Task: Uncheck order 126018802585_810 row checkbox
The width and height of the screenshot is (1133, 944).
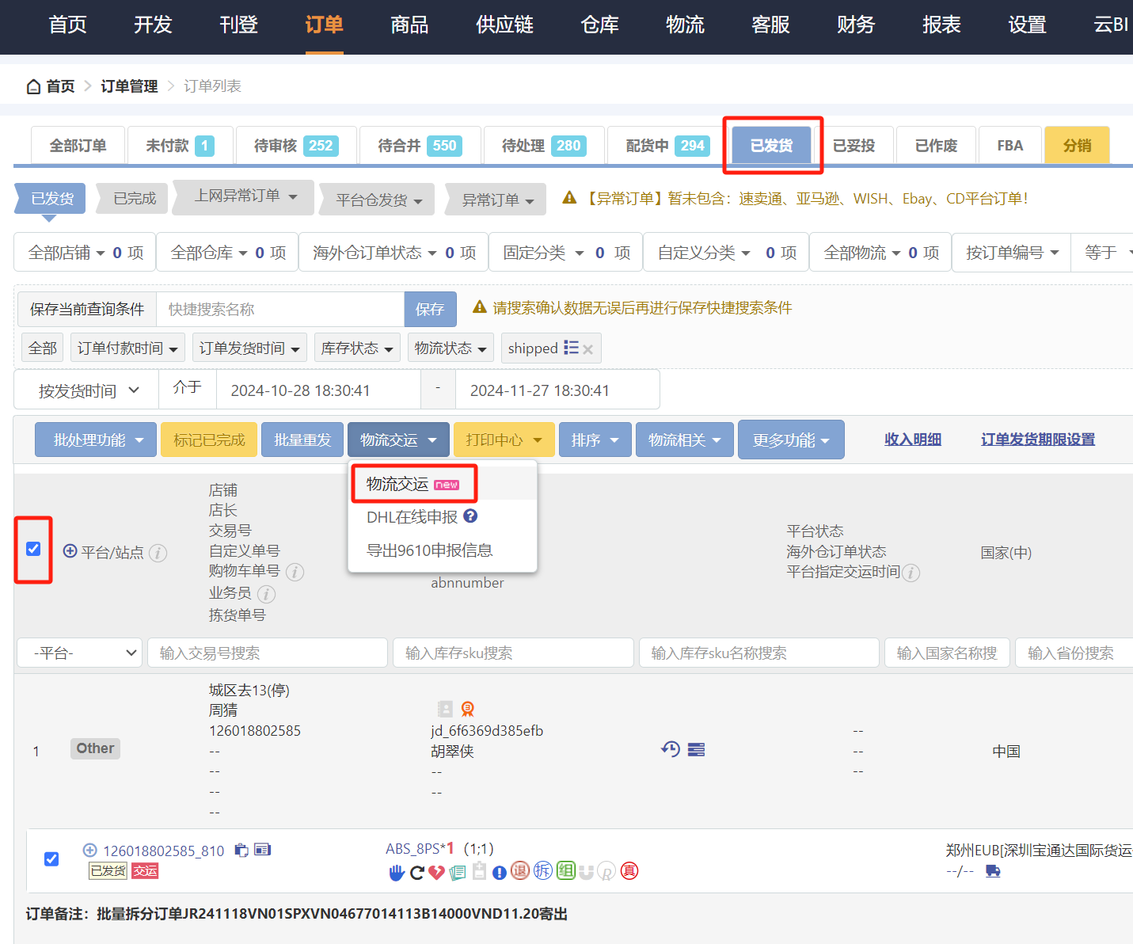Action: pos(51,858)
